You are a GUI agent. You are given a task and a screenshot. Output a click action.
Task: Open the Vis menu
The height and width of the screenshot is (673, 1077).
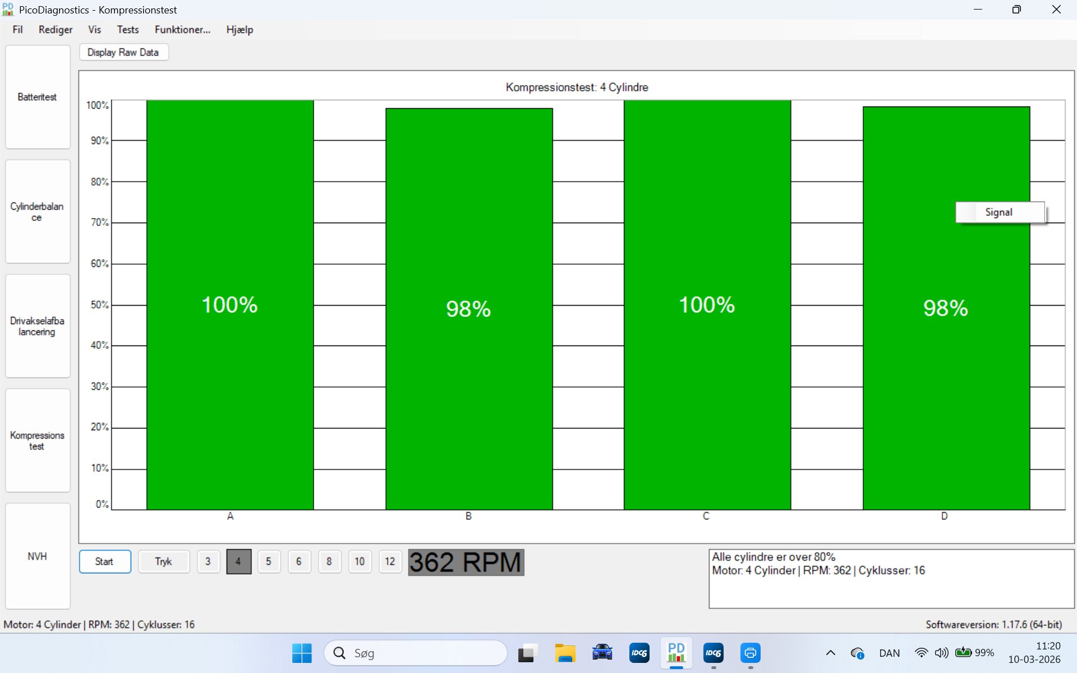pos(94,30)
